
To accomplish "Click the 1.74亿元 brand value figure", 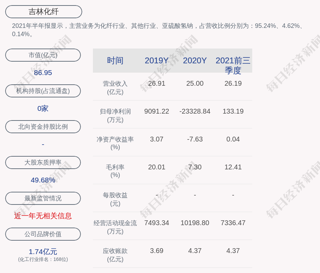I will pos(43,252).
